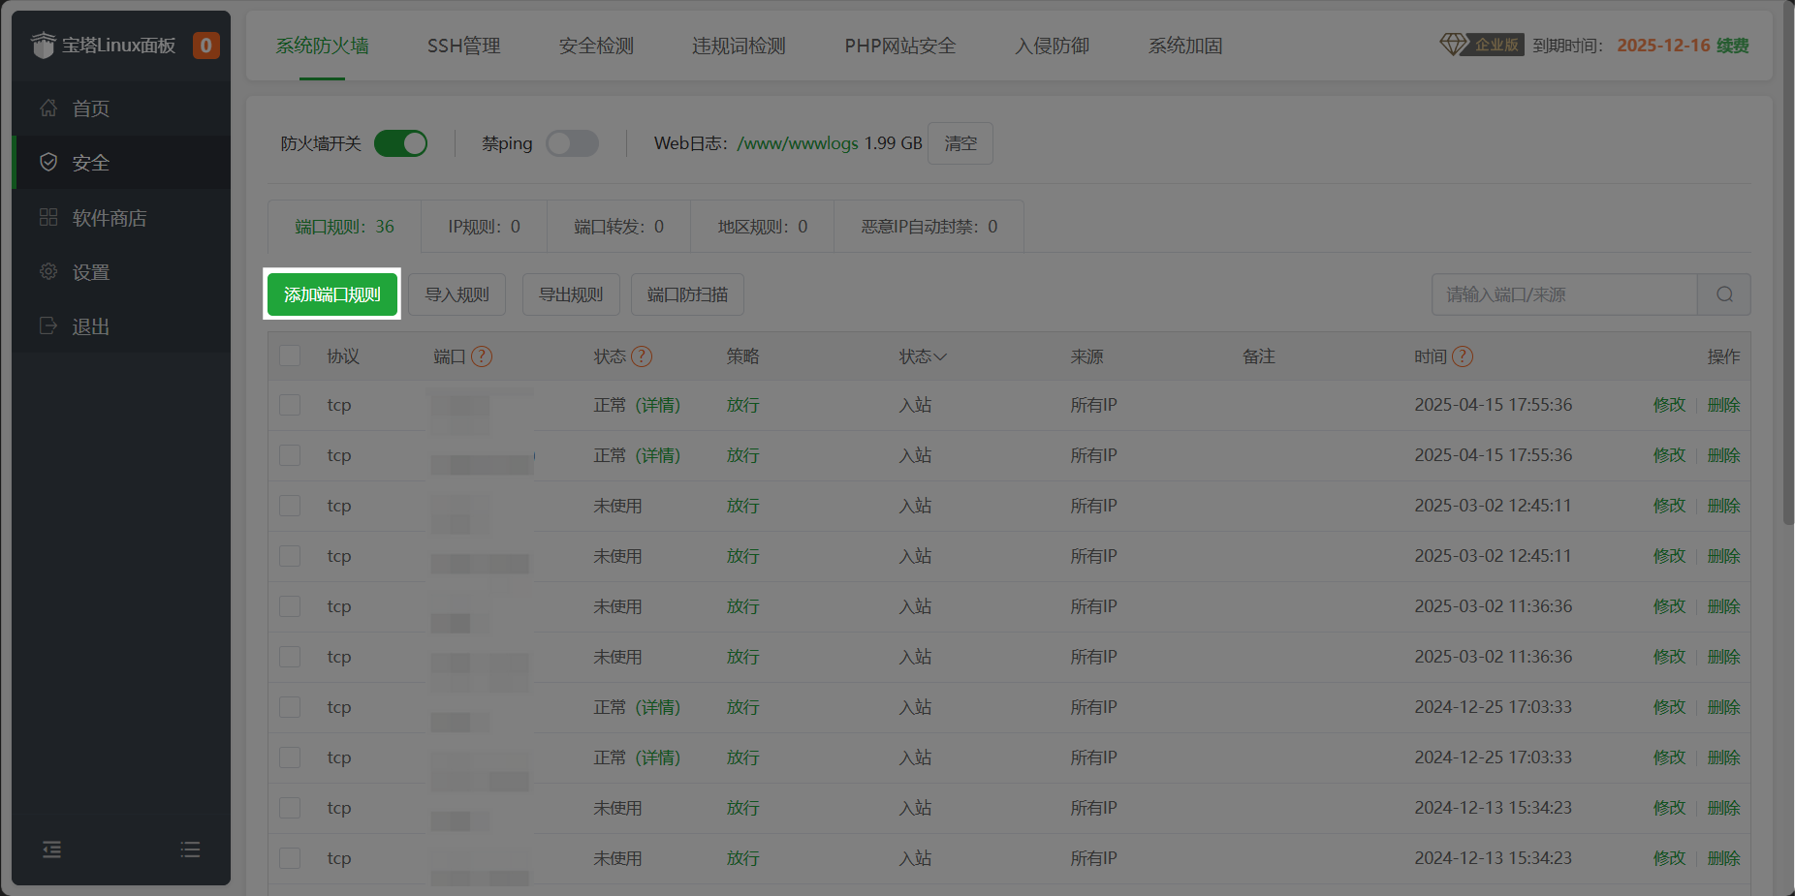Click the home icon in the sidebar
The image size is (1795, 896).
[x=48, y=108]
